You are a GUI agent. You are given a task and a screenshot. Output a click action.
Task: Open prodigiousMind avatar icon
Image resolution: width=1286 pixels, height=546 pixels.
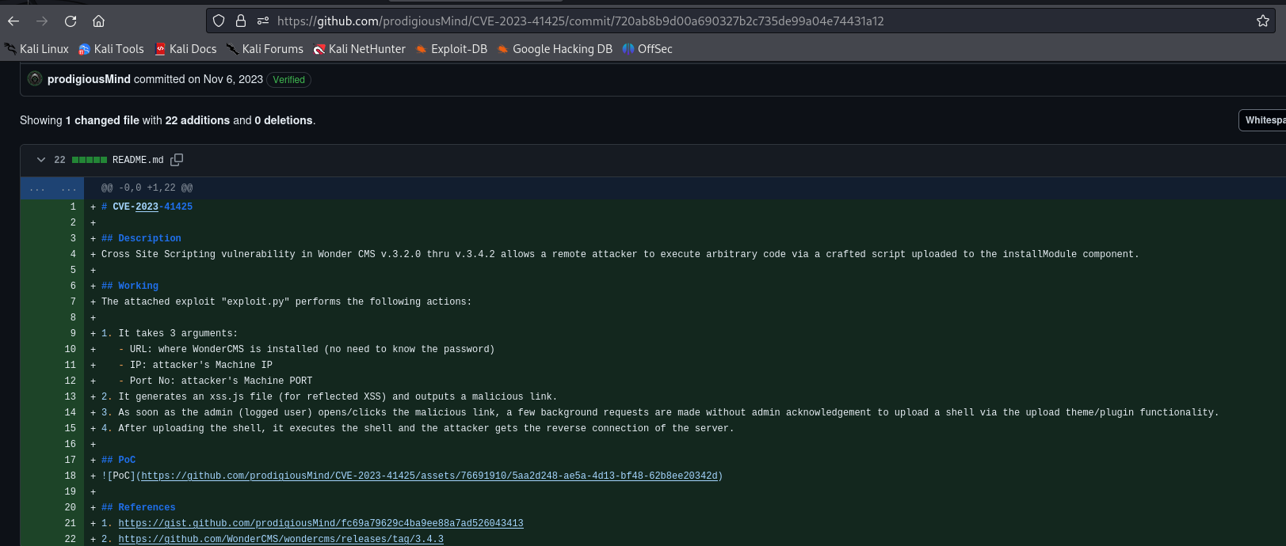(x=35, y=79)
